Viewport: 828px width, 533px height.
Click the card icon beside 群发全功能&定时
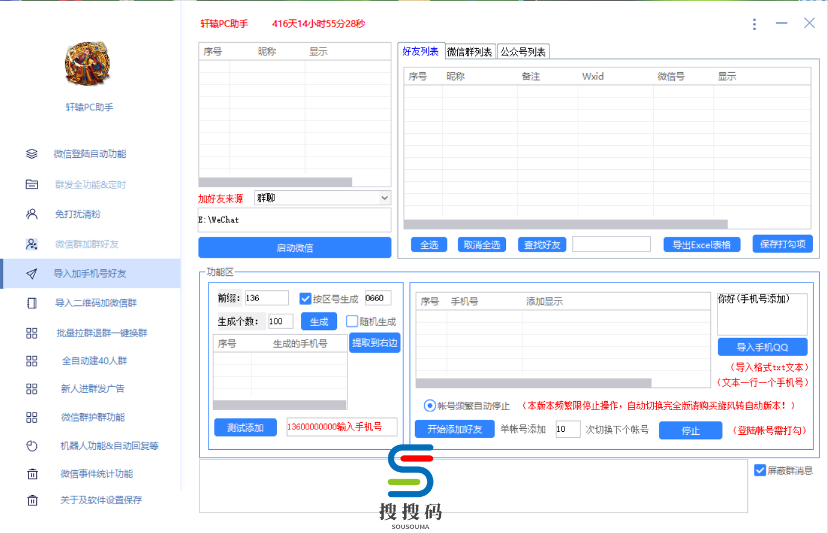click(x=32, y=184)
